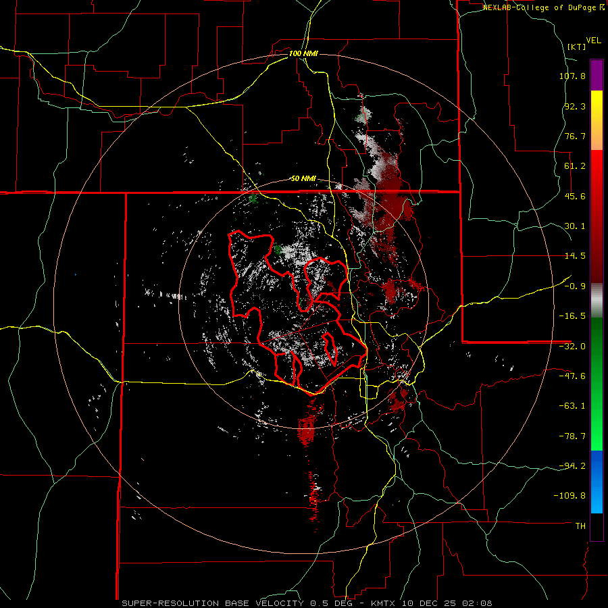The image size is (608, 608).
Task: Click the -0.9 velocity scale value
Action: click(575, 286)
